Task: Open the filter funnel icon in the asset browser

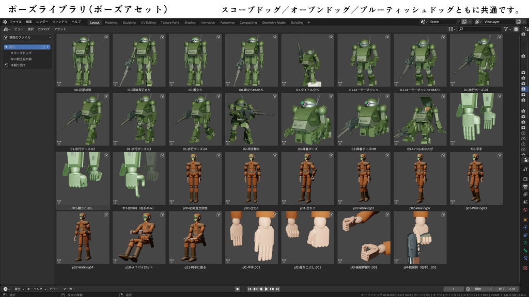Action: coord(506,29)
